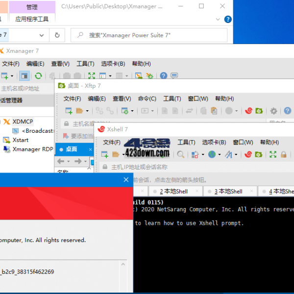Open 编辑(E) menu in Xmanager 7
294x294 pixels.
35,64
